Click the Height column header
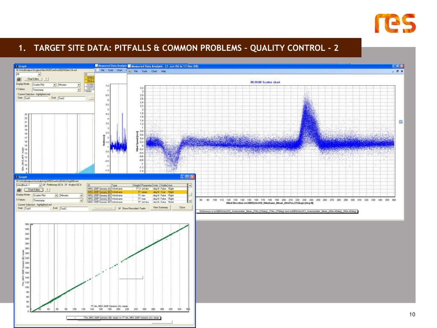 pyautogui.click(x=137, y=185)
